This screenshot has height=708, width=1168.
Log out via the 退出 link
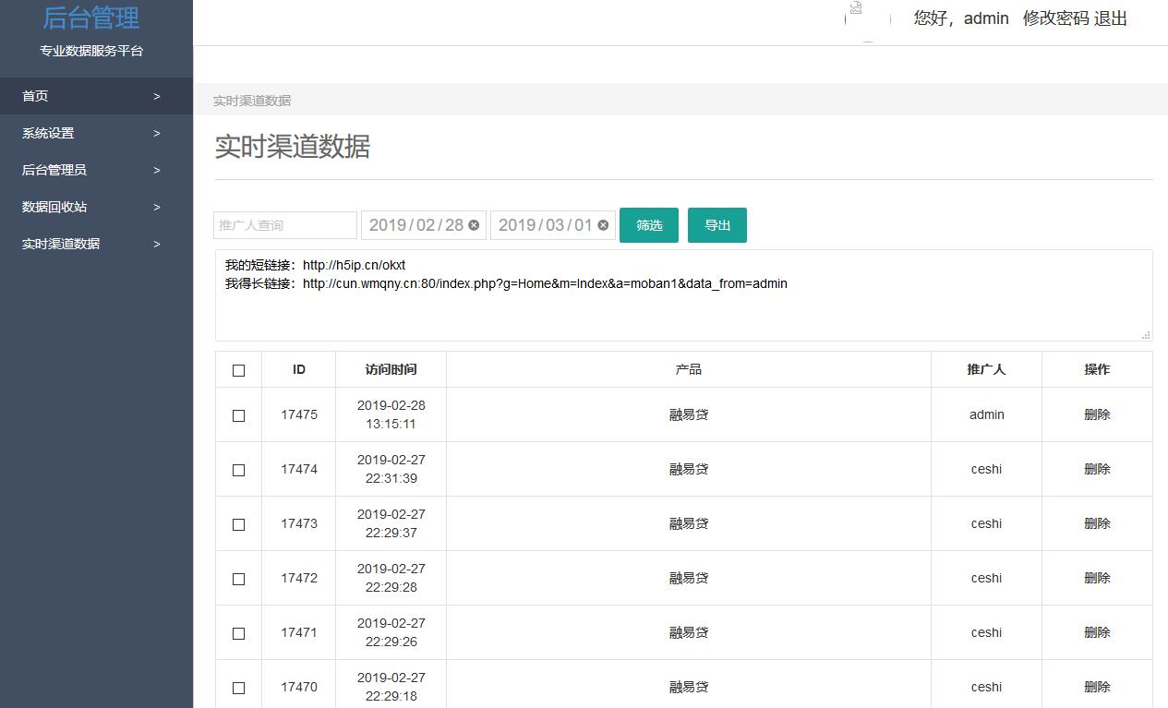coord(1111,18)
